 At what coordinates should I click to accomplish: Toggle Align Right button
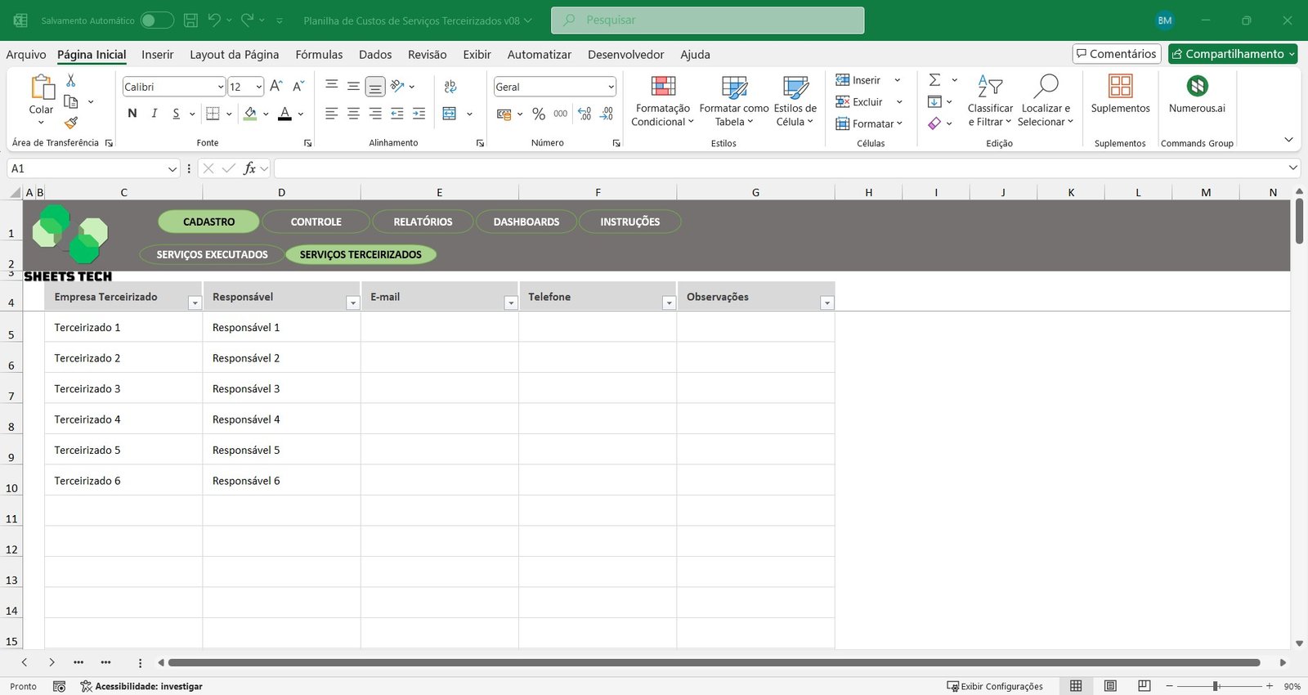coord(375,114)
